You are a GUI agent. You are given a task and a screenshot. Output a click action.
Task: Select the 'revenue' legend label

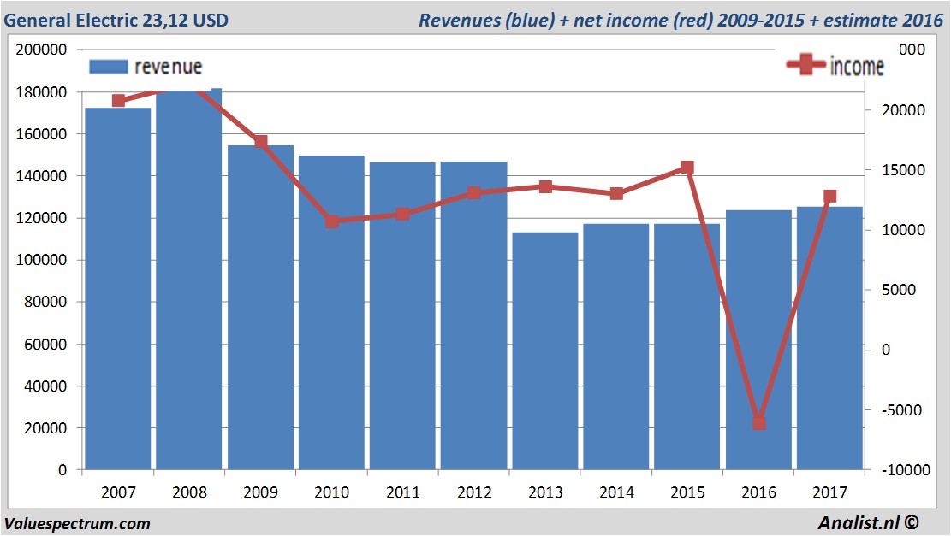click(168, 67)
